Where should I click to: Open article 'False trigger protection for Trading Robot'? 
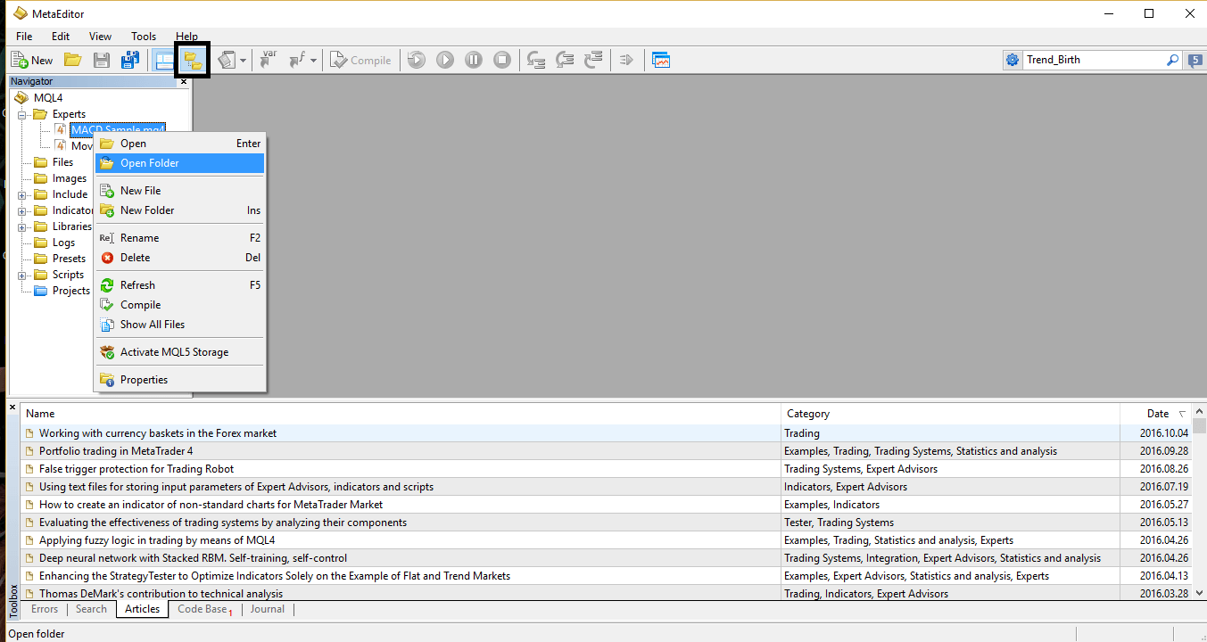tap(136, 469)
